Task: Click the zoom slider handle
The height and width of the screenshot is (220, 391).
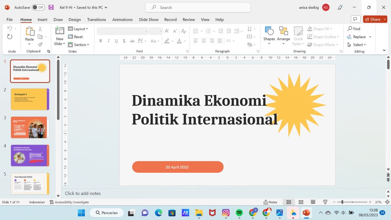Action: [343, 202]
